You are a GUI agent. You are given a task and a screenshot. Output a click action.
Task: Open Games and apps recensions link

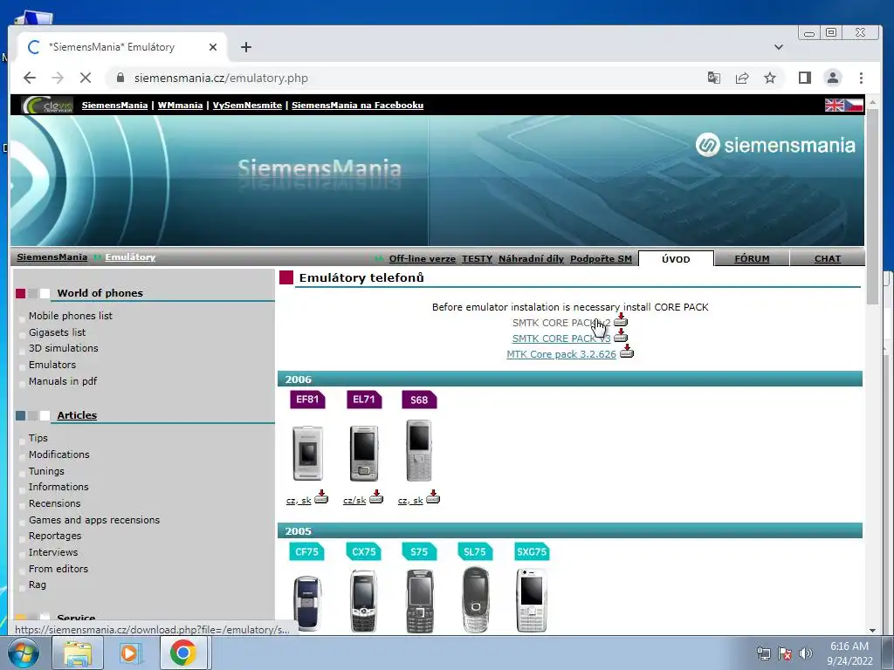[x=94, y=520]
